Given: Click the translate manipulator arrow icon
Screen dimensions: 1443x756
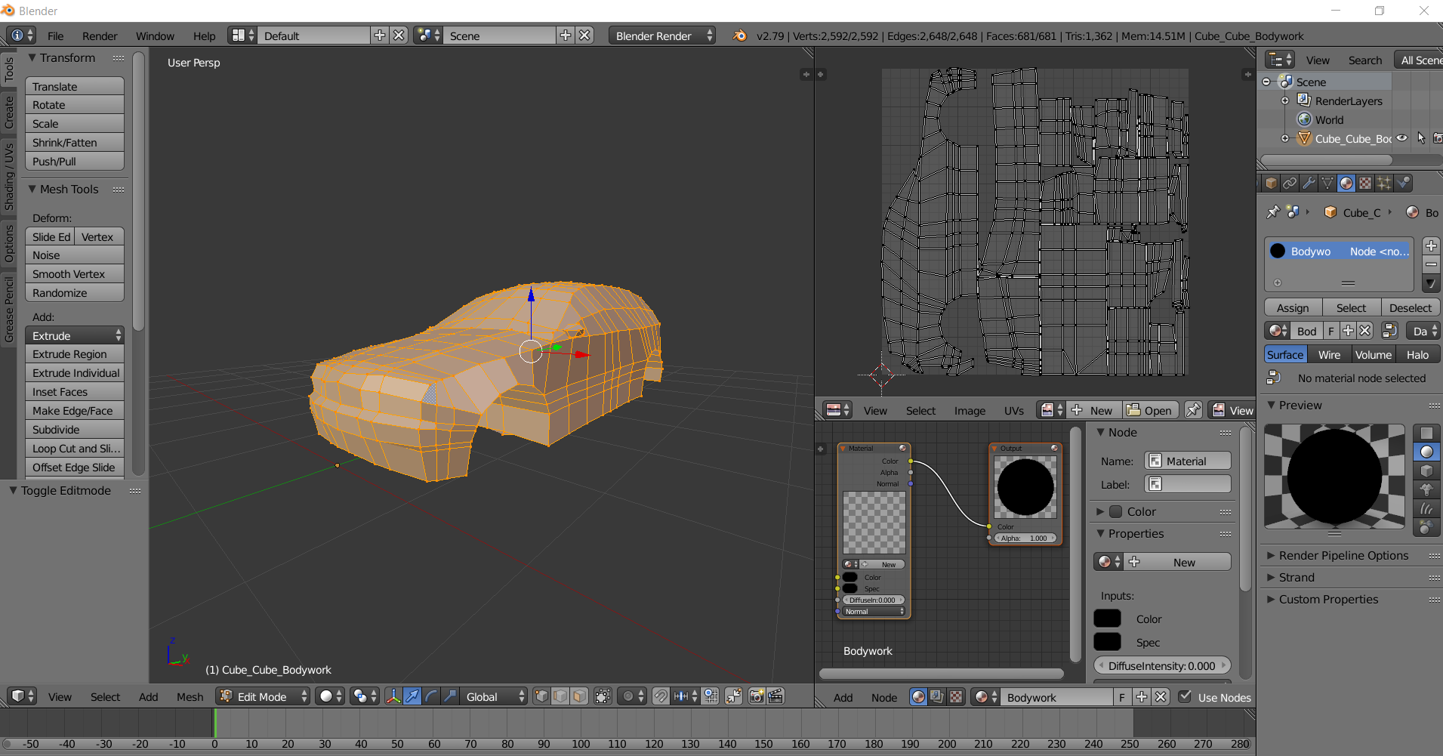Looking at the screenshot, I should (x=412, y=696).
